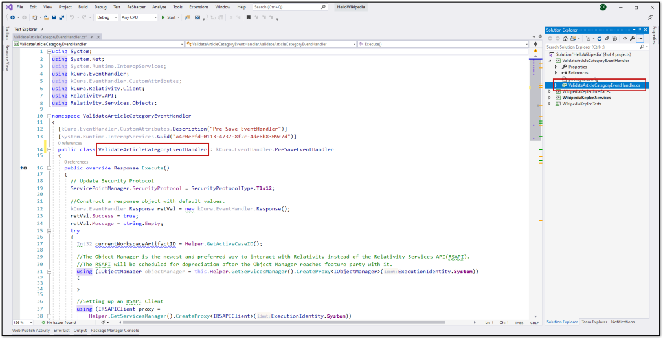Click the Collapse All icon in Solution Explorer
Screen dimensions: 663x339
[x=607, y=38]
